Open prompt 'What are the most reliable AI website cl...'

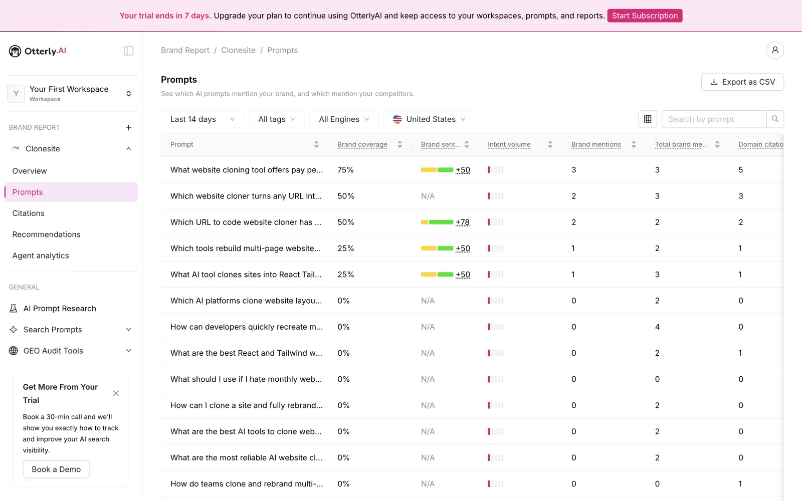246,457
